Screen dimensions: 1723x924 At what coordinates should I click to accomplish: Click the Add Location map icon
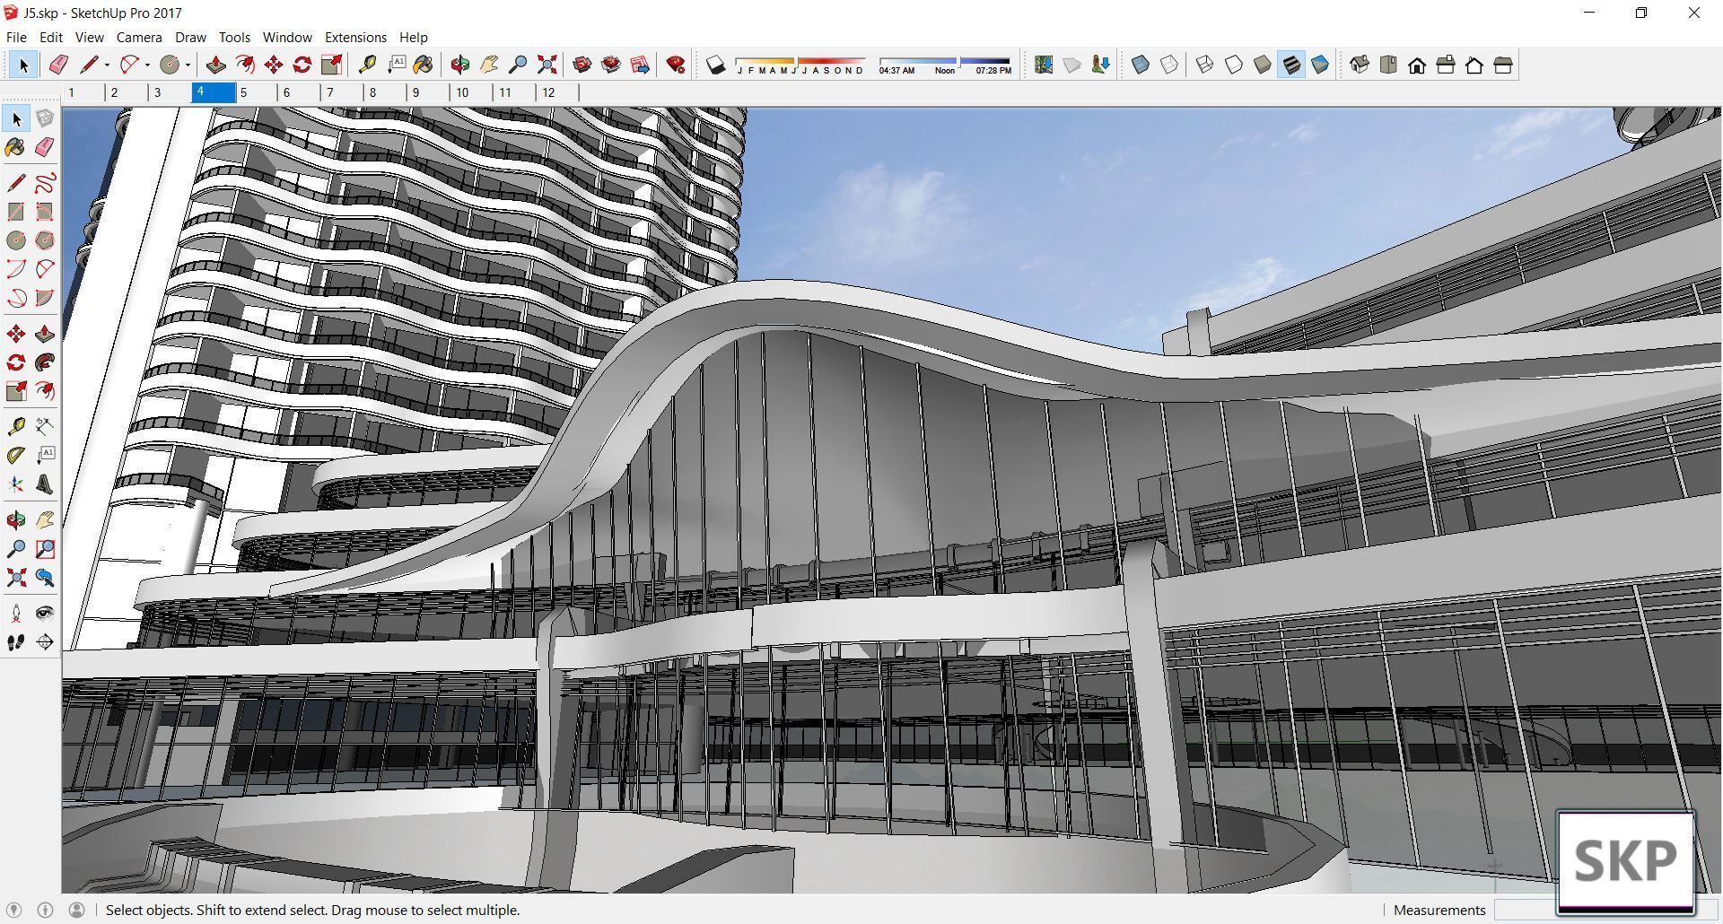coord(1044,65)
